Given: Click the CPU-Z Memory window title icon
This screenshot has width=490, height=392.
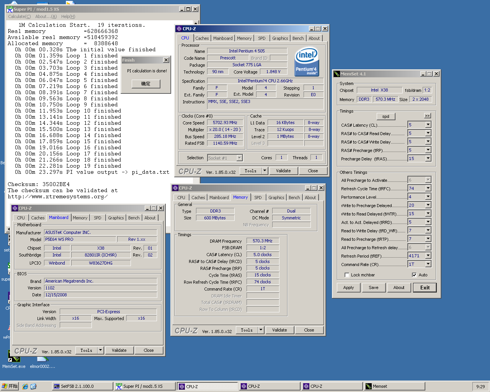Looking at the screenshot, I should (x=175, y=188).
